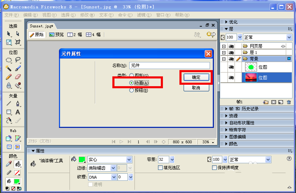Expand the 优化 panel
Viewport: 296px width, 193px height.
tap(233, 22)
